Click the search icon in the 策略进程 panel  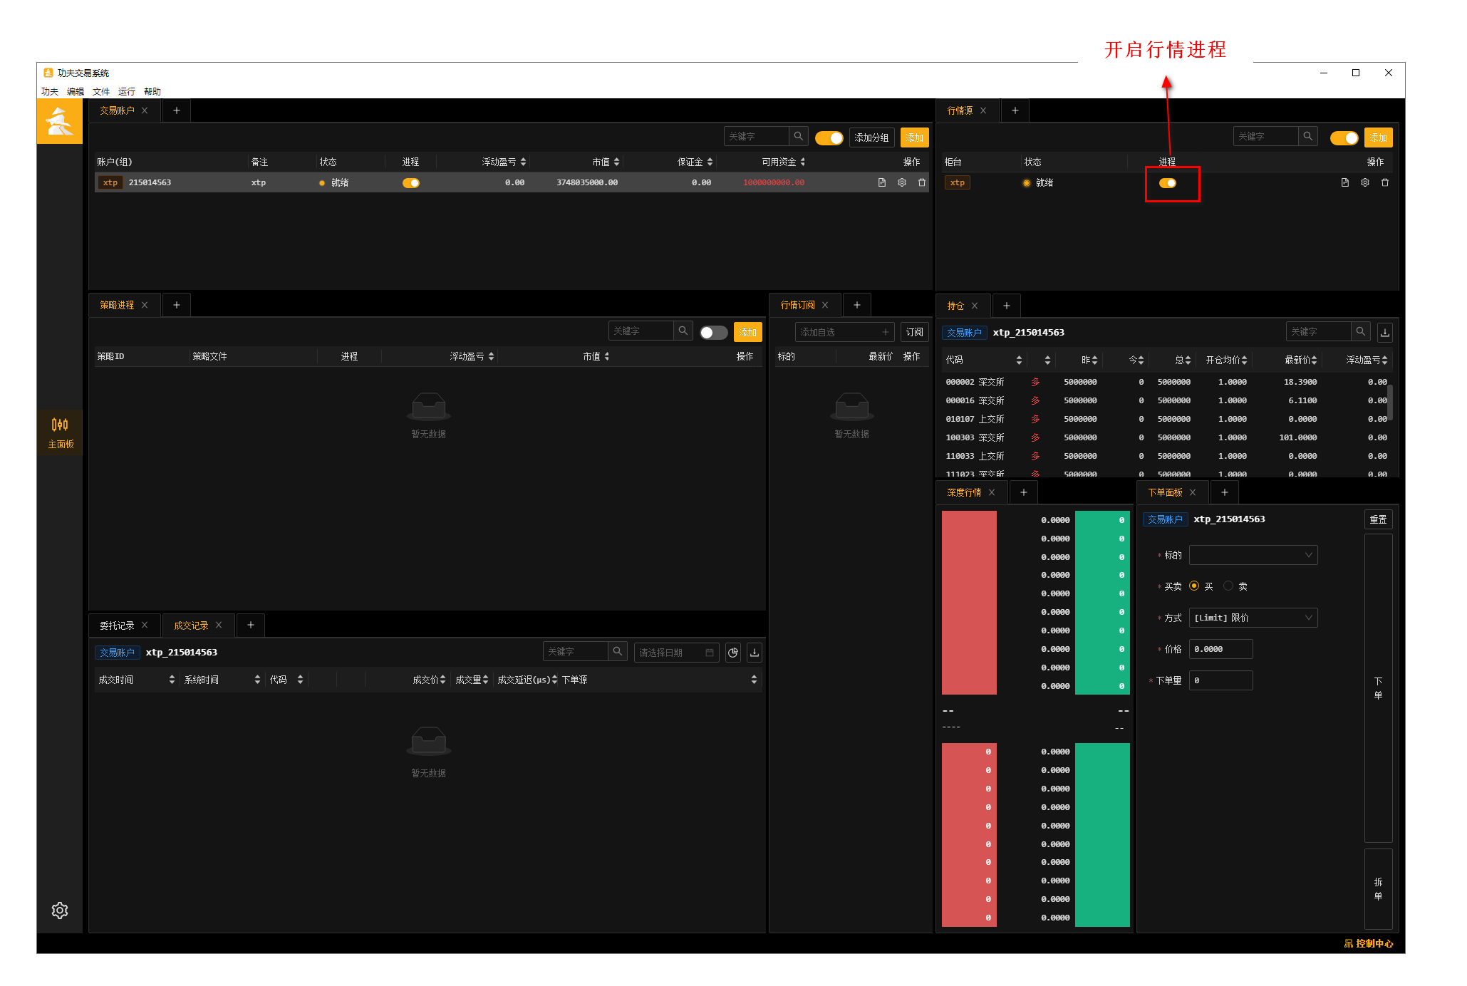(x=683, y=331)
